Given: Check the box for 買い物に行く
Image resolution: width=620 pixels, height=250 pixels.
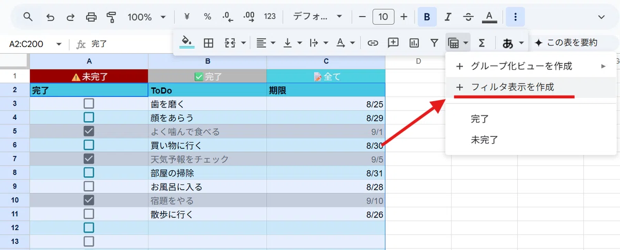Looking at the screenshot, I should pos(89,145).
